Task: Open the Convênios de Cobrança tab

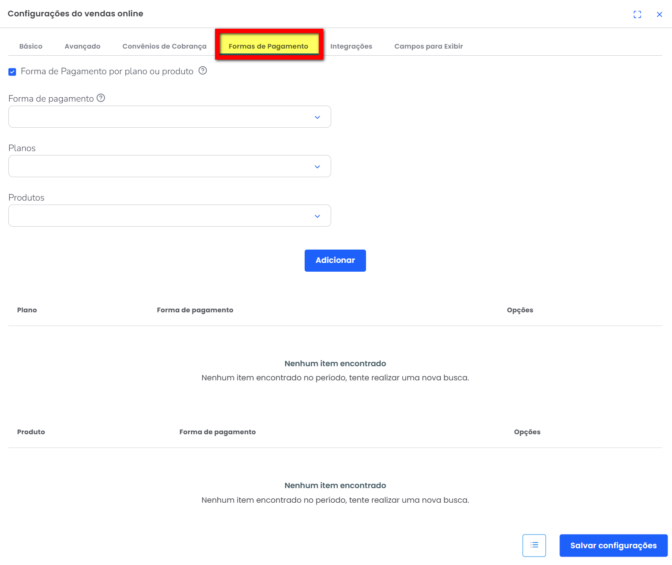Action: (164, 46)
